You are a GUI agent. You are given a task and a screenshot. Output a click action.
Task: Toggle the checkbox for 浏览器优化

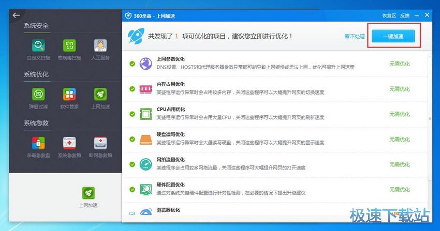coord(132,213)
